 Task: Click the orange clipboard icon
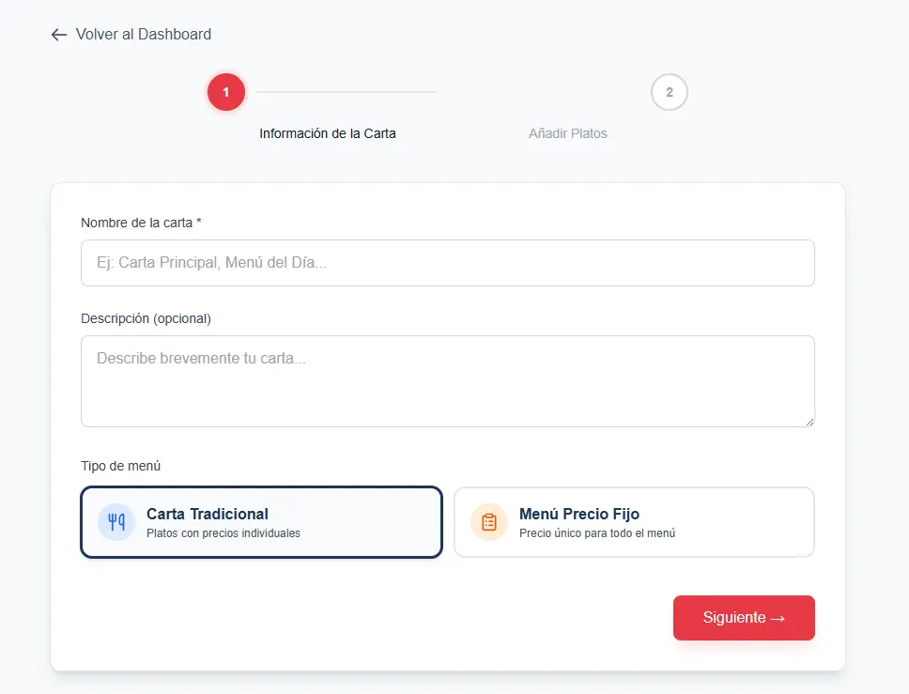point(489,522)
